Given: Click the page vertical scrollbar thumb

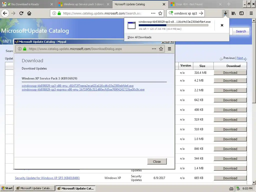Looking at the screenshot, I should (254, 63).
